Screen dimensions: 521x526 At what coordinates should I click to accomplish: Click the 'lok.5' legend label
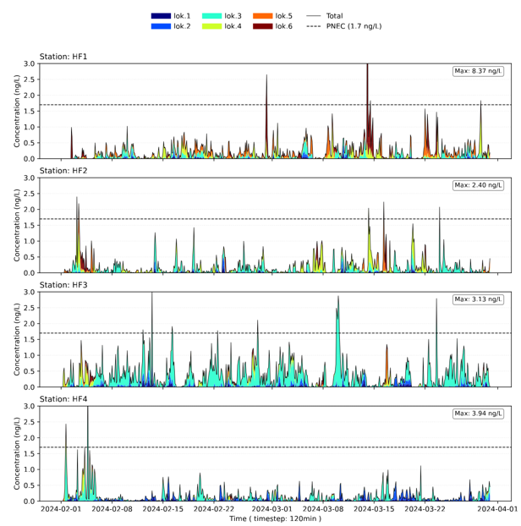pyautogui.click(x=284, y=16)
